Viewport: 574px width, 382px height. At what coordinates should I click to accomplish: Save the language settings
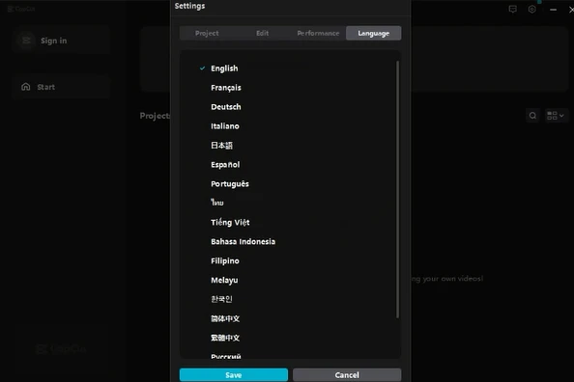click(x=234, y=375)
